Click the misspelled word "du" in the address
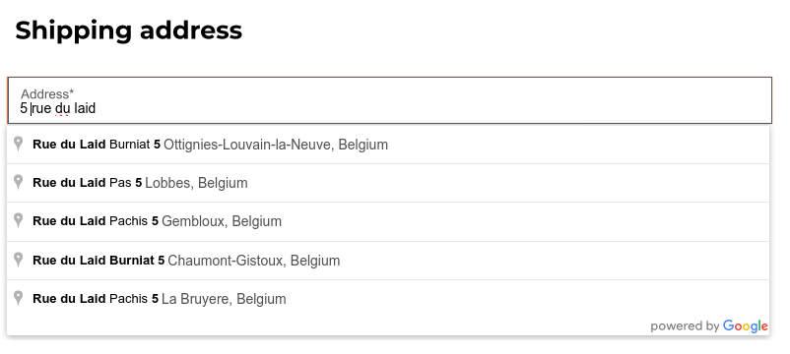The image size is (790, 354). point(62,108)
